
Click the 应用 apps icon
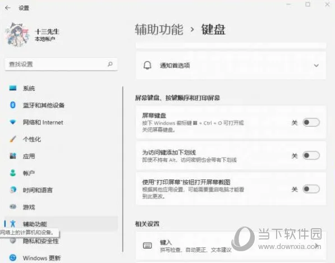coord(13,156)
